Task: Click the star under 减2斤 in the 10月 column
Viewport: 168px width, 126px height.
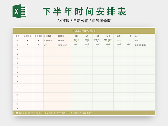Action: pos(108,46)
